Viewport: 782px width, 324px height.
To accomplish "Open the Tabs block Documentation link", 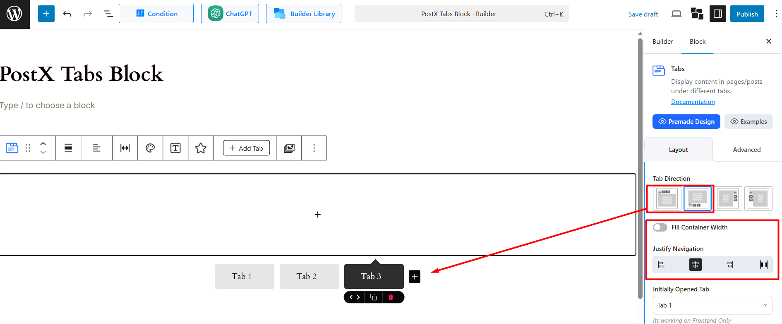I will pyautogui.click(x=693, y=102).
